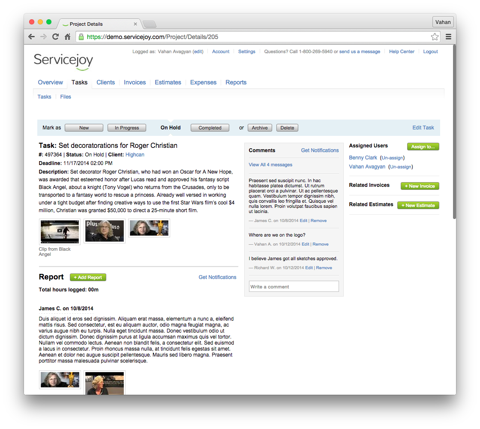
Task: Open the Clip from Black Angel video thumbnail
Action: (60, 231)
